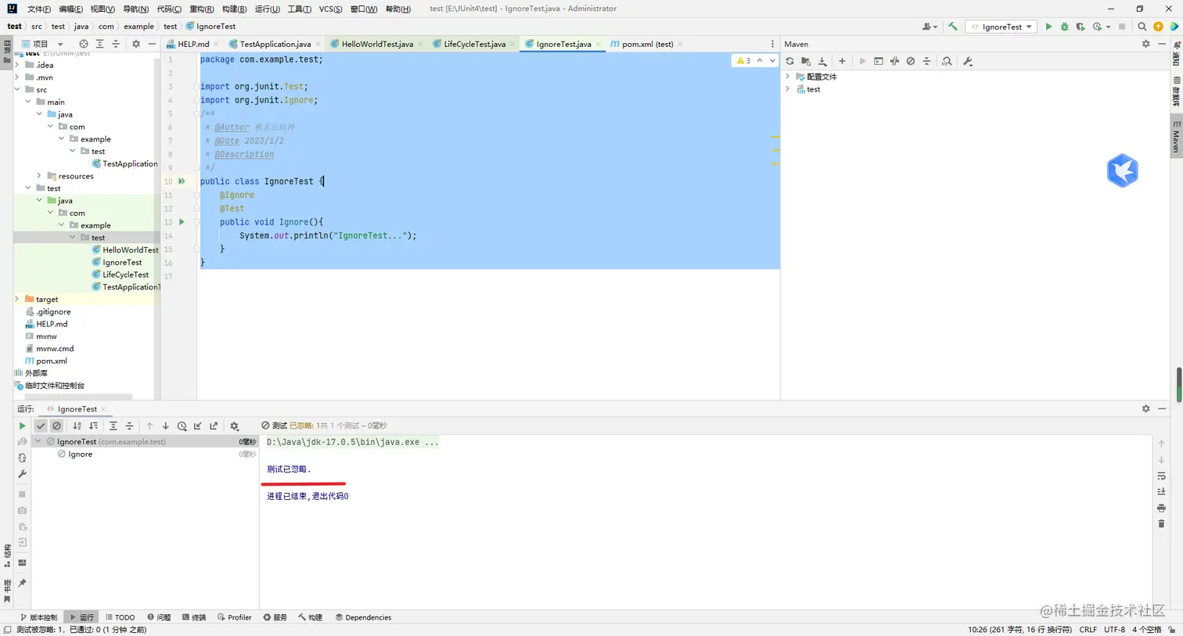Open the 文件(F) menu
1183x636 pixels.
38,9
